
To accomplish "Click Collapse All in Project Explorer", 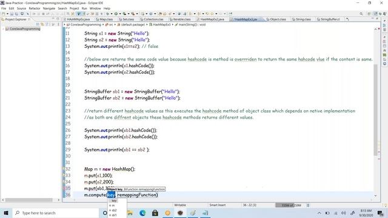I will point(38,24).
